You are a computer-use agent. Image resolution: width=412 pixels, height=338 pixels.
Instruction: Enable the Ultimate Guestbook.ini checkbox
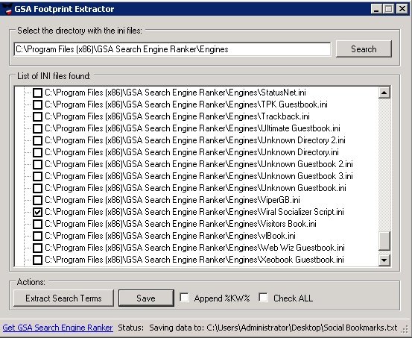pyautogui.click(x=37, y=128)
